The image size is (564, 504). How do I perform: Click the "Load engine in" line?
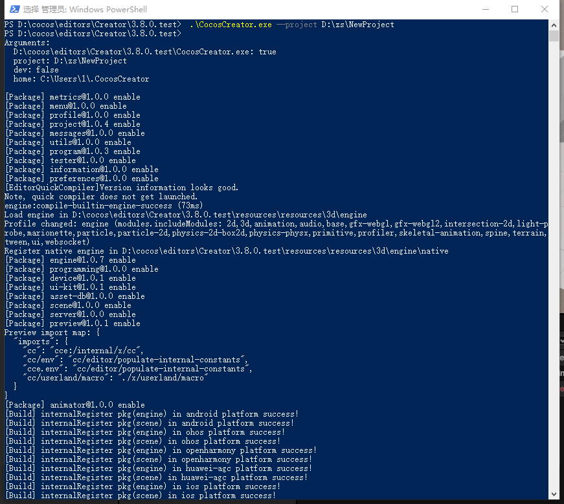click(x=186, y=215)
